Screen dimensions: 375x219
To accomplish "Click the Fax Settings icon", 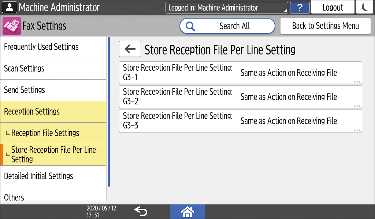I will (12, 26).
